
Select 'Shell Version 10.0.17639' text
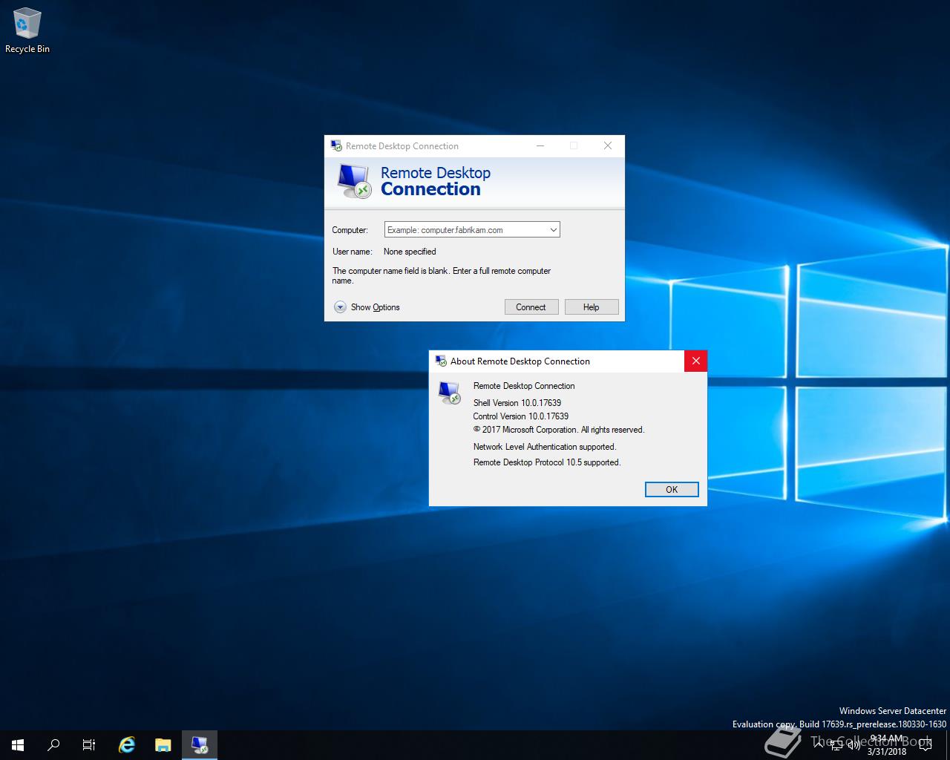click(517, 403)
